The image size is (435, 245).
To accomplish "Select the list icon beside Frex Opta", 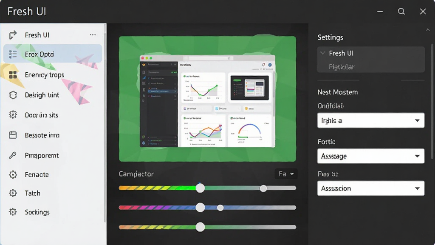I will (13, 54).
